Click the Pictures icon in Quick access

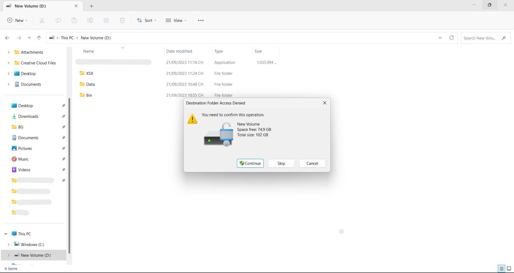(x=14, y=148)
